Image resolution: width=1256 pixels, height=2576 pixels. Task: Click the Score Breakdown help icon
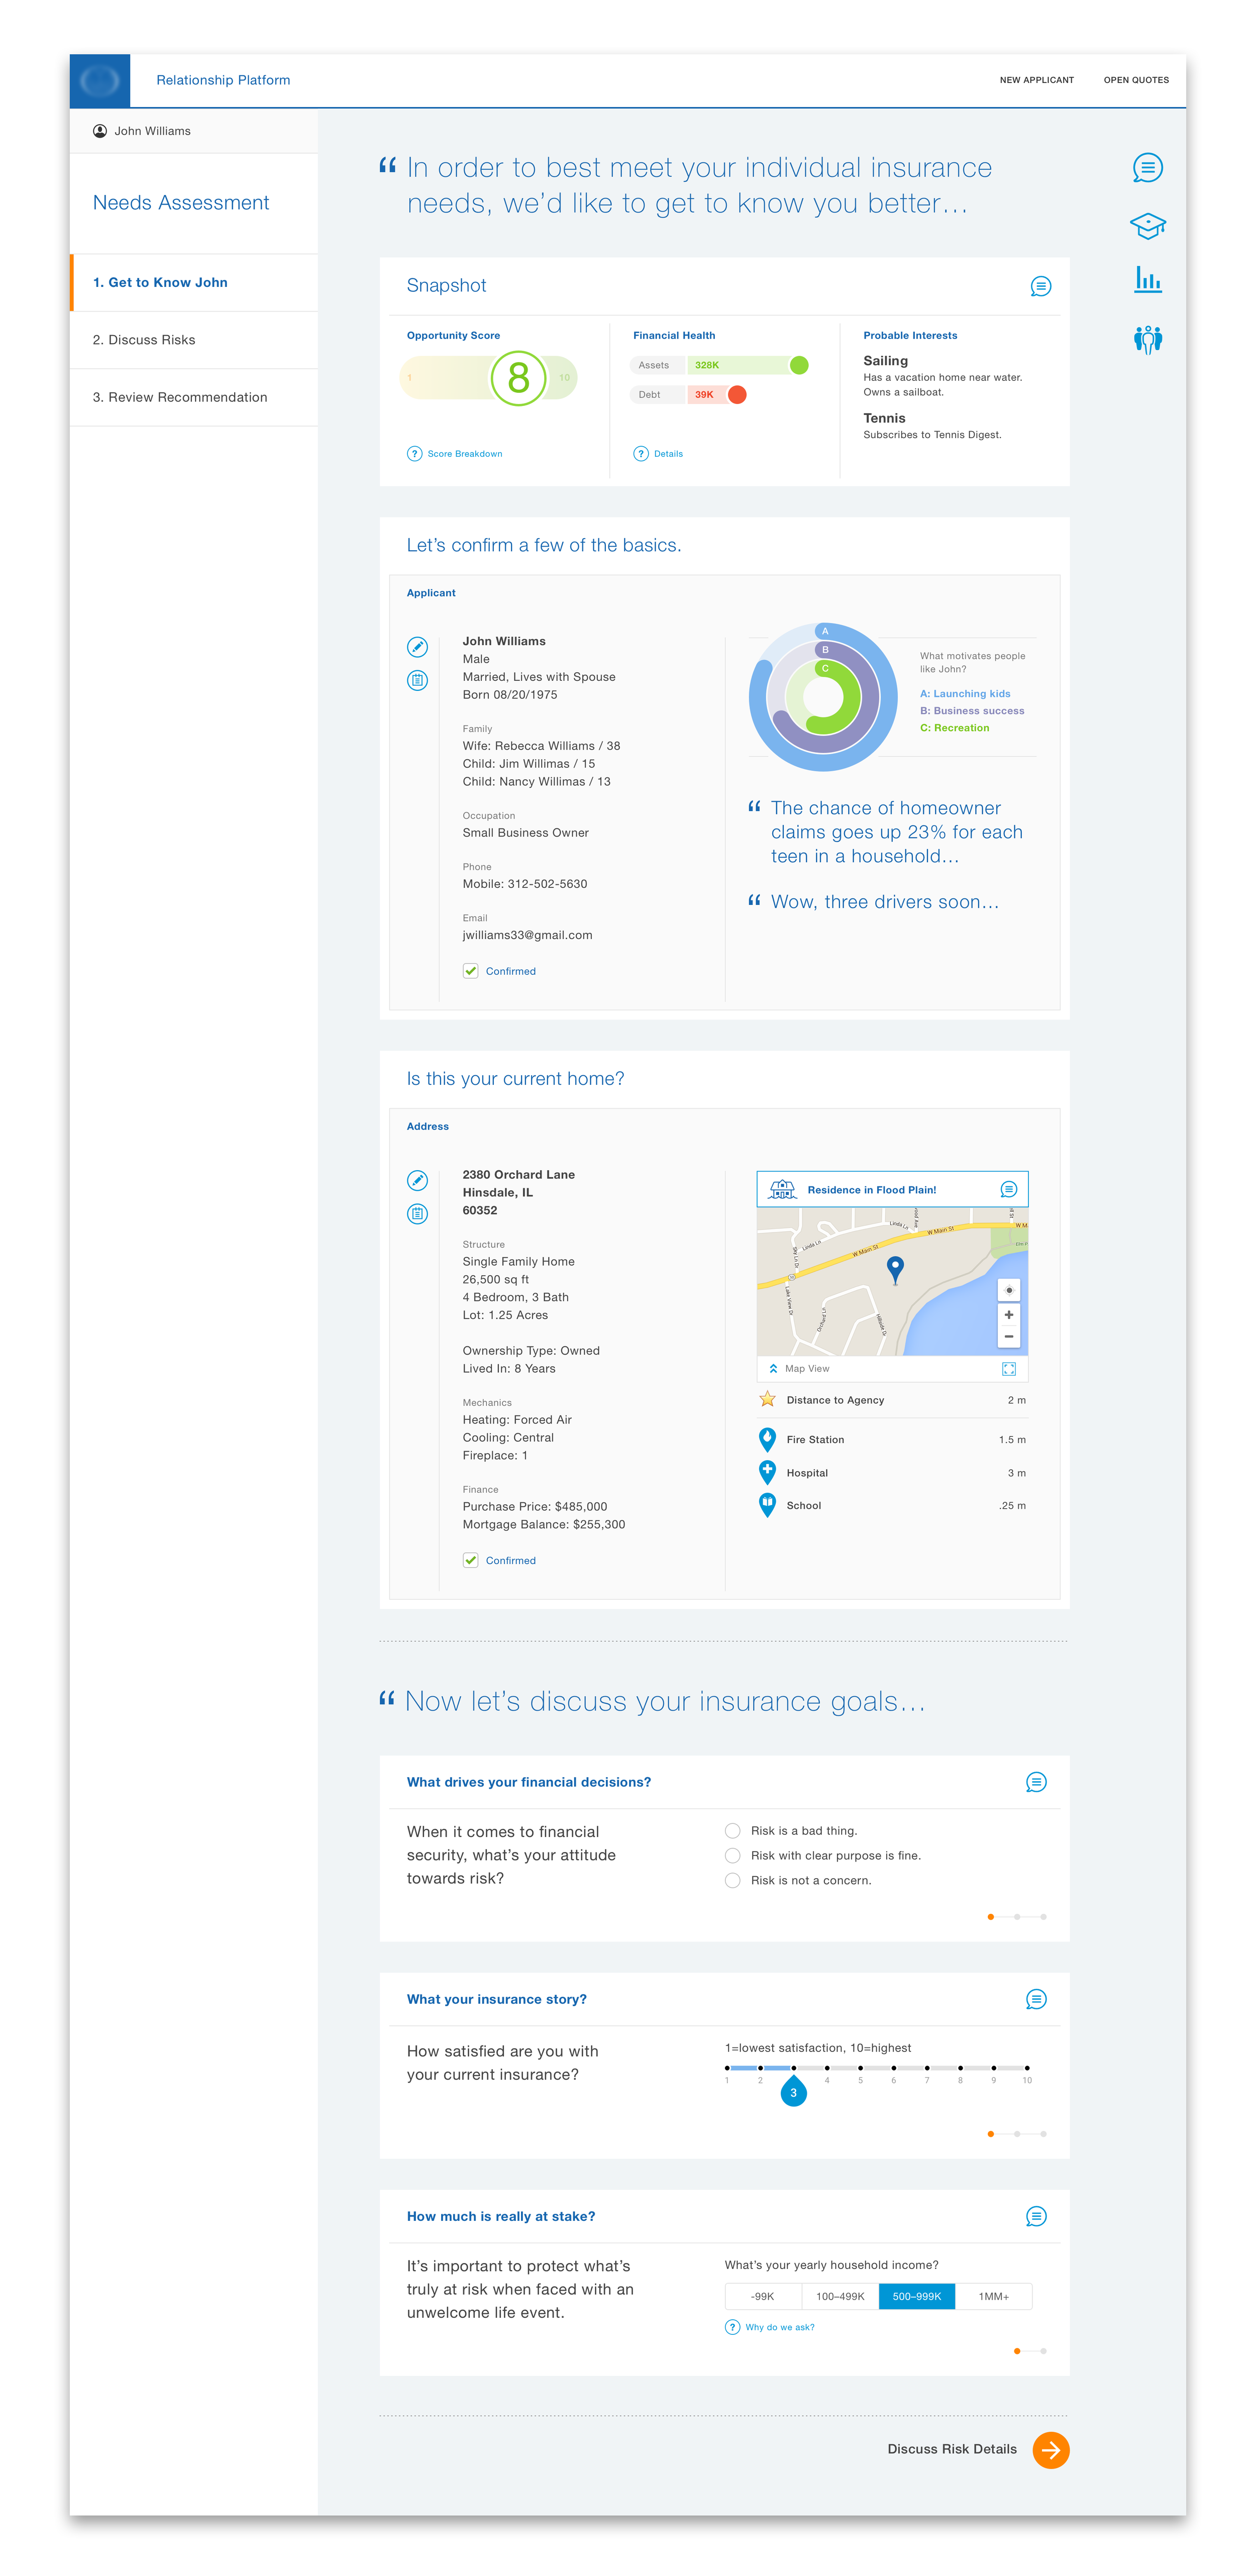tap(414, 454)
